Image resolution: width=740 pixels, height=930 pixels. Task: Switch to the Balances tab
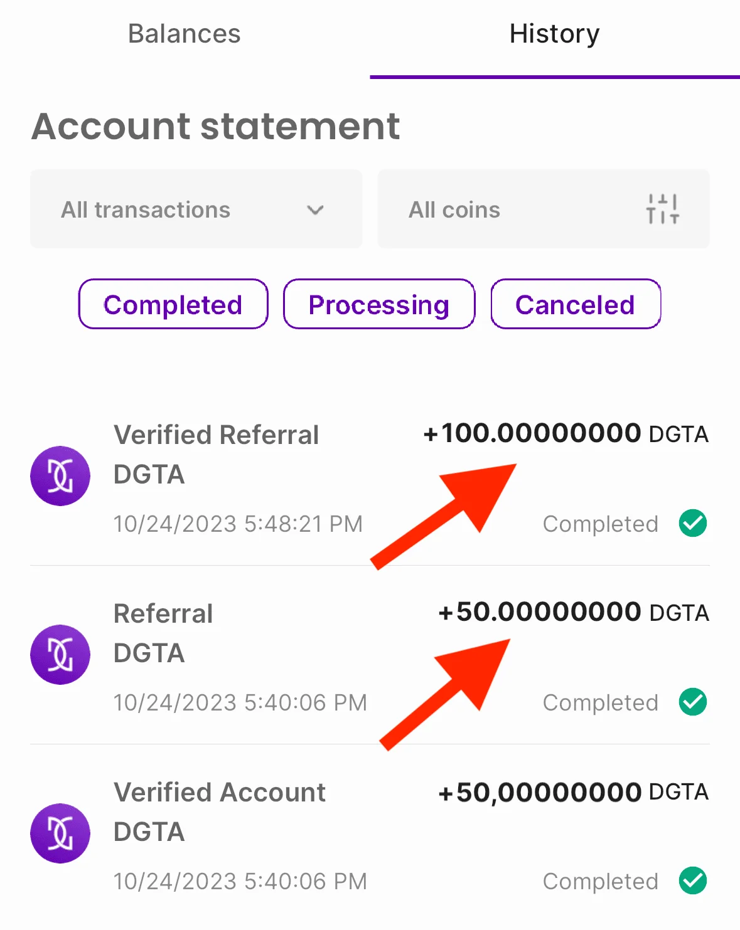pyautogui.click(x=185, y=34)
